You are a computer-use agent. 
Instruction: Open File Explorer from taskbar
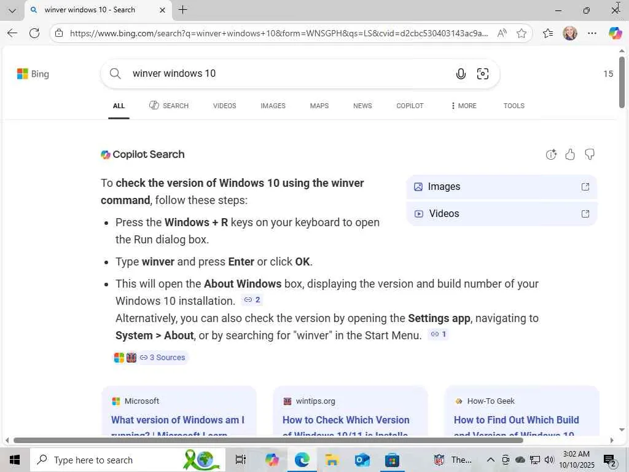tap(332, 460)
